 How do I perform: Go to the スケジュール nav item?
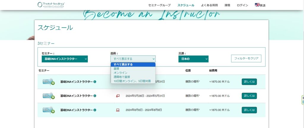(x=186, y=5)
